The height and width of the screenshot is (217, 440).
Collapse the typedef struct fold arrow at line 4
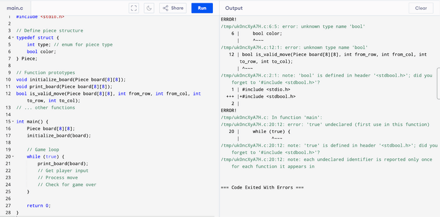(x=13, y=37)
